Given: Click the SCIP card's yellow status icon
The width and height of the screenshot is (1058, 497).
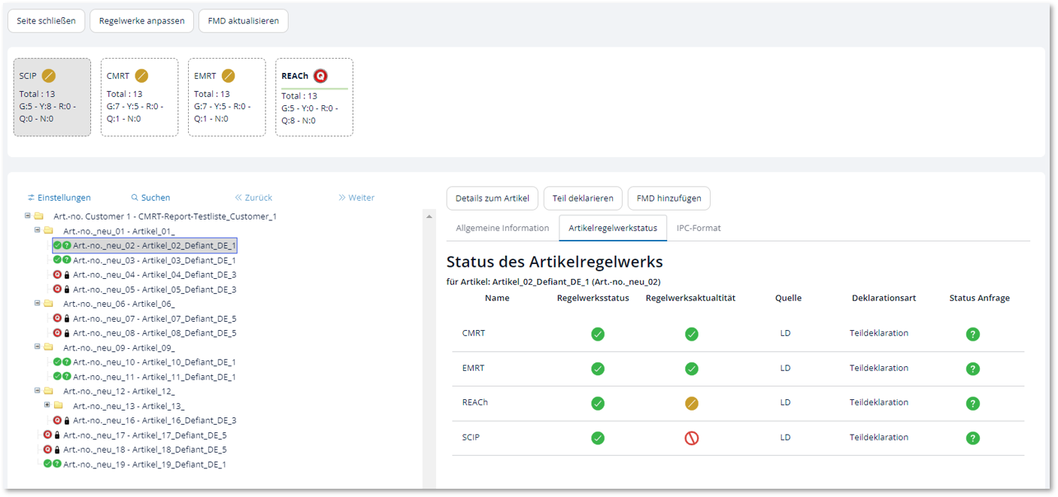Looking at the screenshot, I should point(49,76).
